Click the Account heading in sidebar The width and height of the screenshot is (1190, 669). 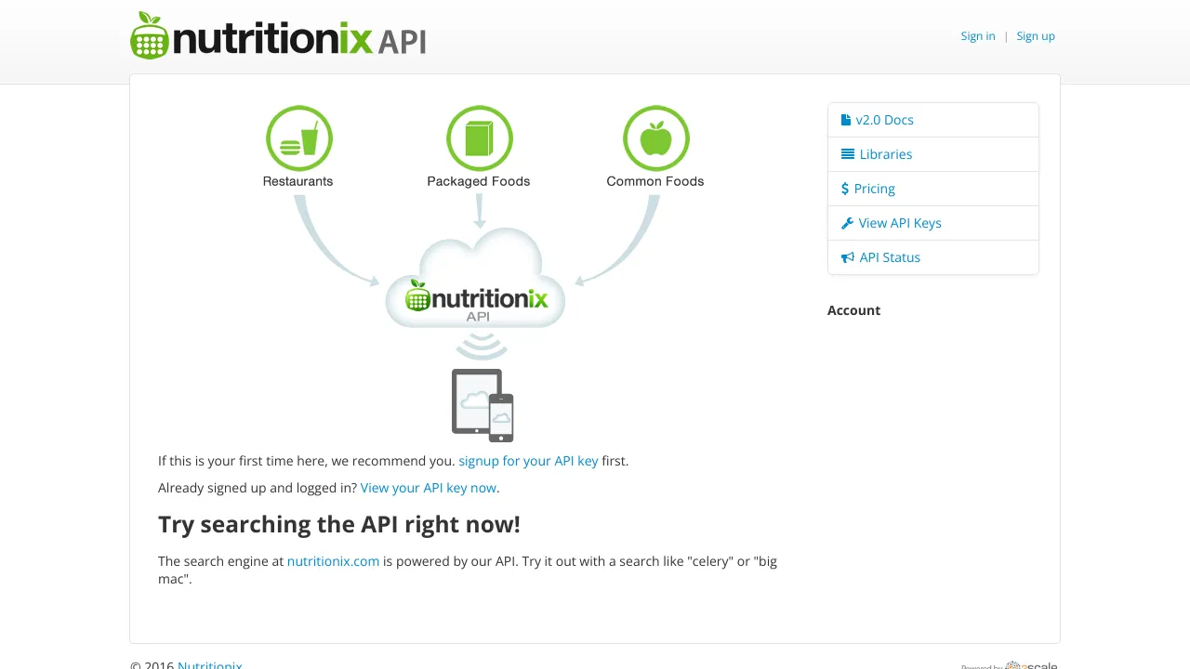click(853, 310)
